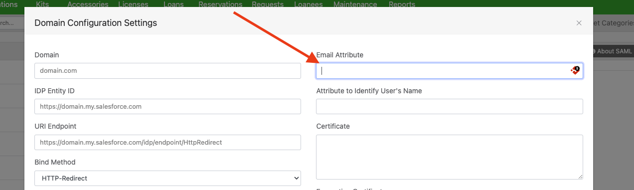Close the Domain Configuration Settings dialog
634x190 pixels.
point(579,23)
